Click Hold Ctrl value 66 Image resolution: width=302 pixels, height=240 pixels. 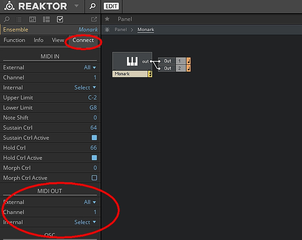[x=94, y=148]
